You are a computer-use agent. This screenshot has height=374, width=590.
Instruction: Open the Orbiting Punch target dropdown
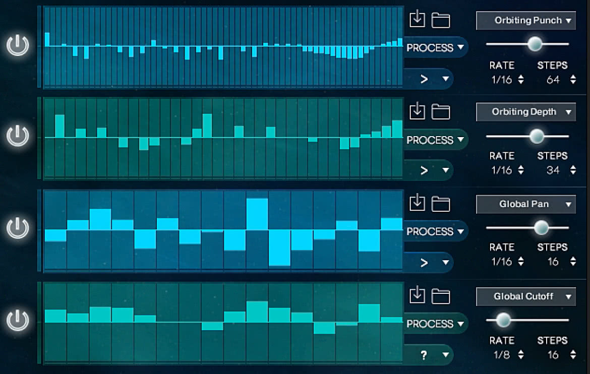[x=526, y=20]
